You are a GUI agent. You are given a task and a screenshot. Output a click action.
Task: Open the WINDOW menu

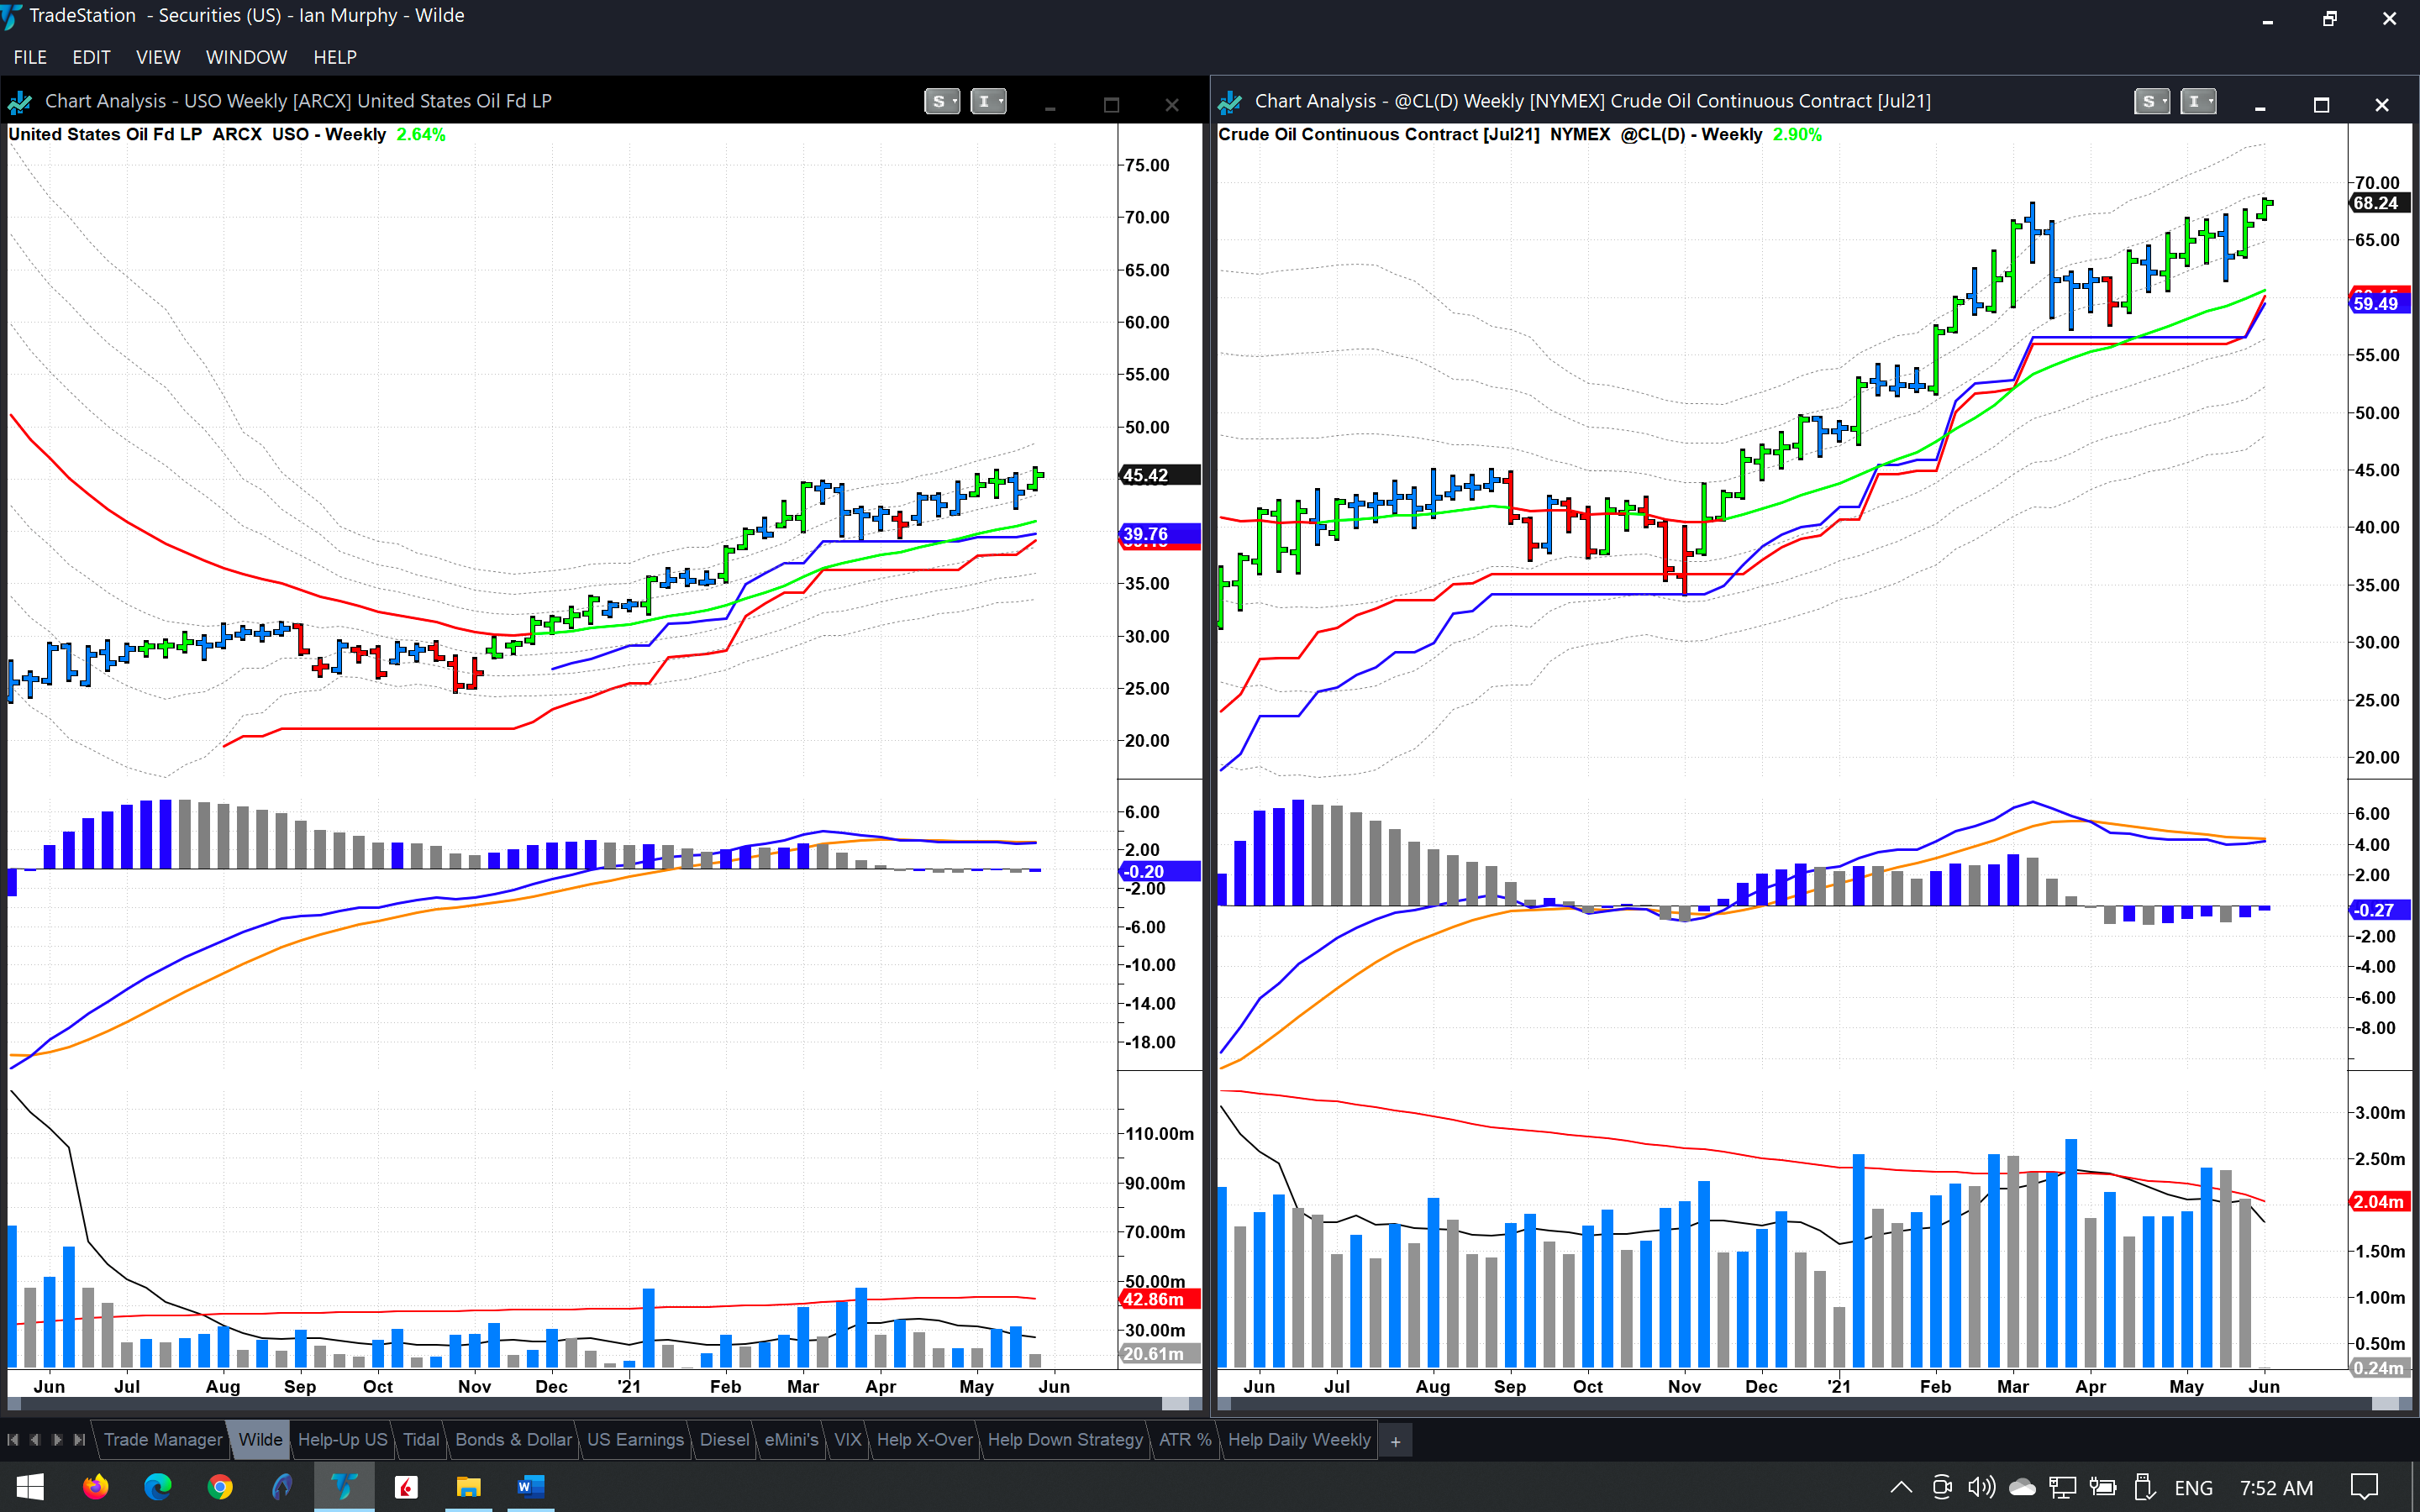pos(246,57)
